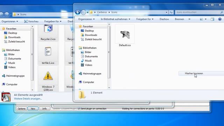Select Computer in rear window sidebar

click(x=10, y=84)
